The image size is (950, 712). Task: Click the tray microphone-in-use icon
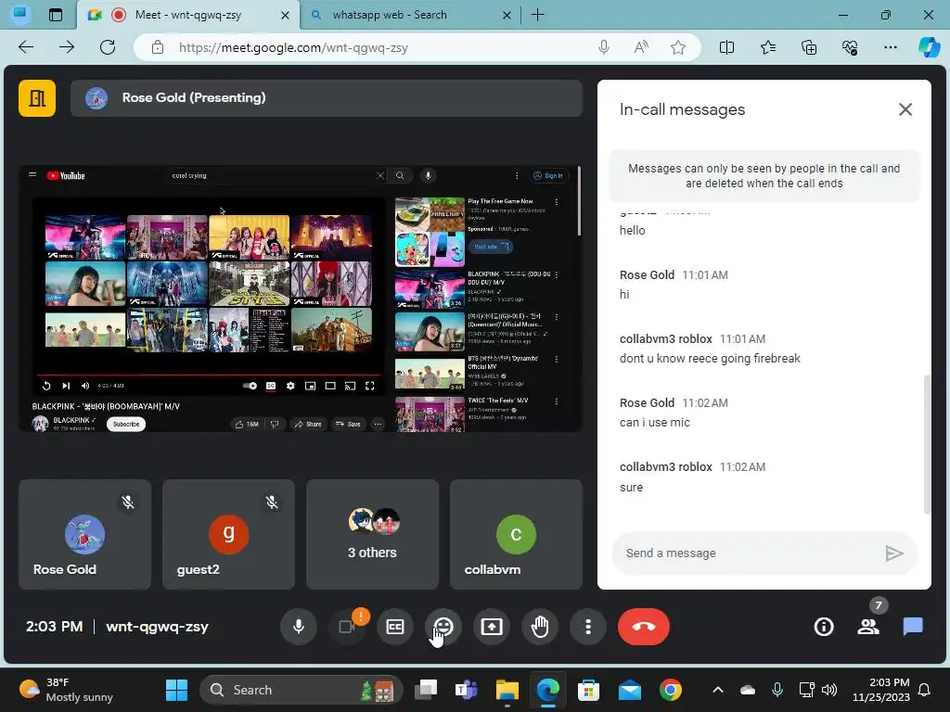(777, 690)
